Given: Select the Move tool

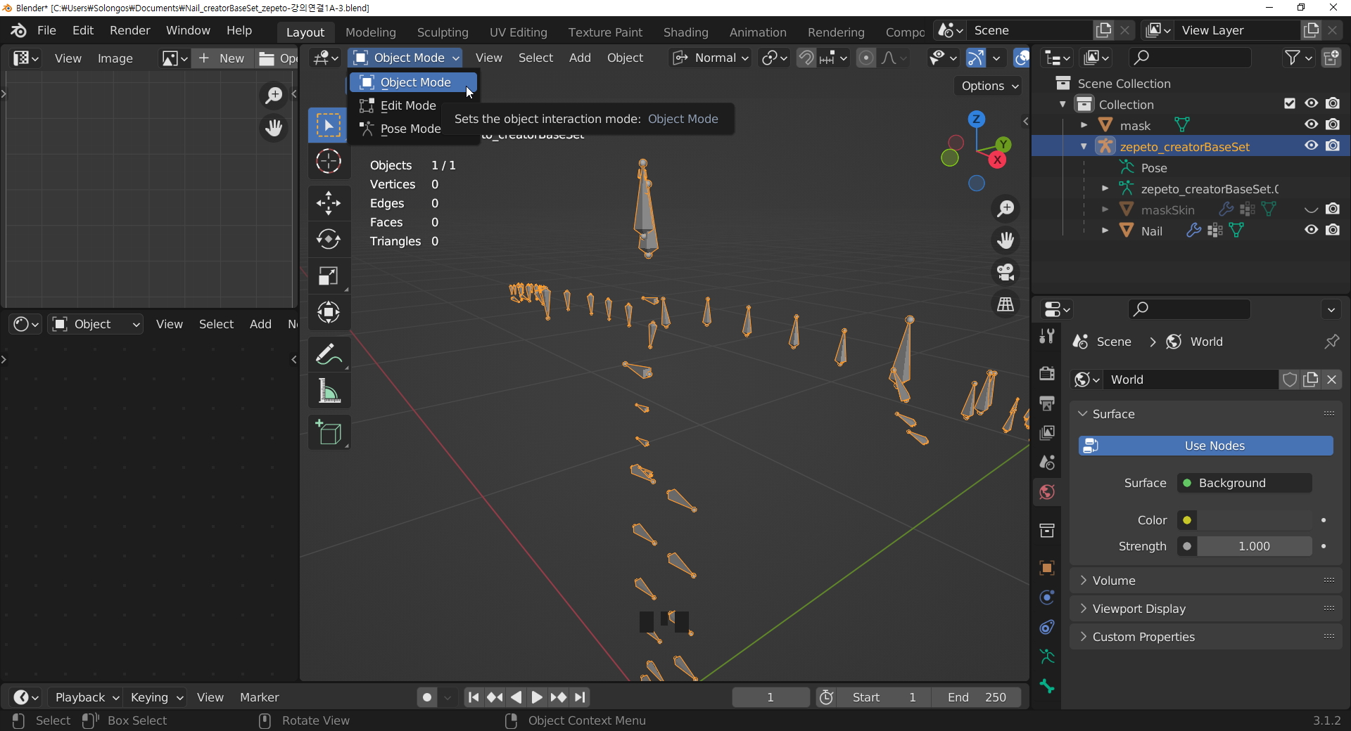Looking at the screenshot, I should (328, 203).
